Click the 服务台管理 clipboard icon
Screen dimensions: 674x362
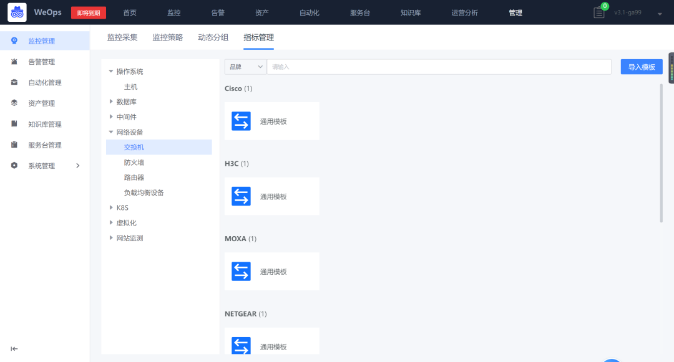(x=14, y=145)
